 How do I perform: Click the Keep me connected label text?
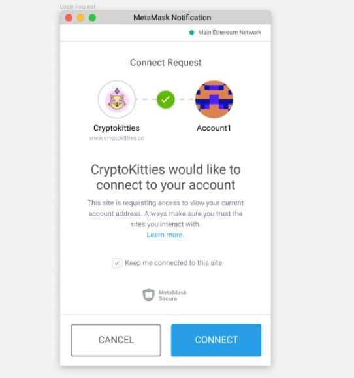[173, 263]
